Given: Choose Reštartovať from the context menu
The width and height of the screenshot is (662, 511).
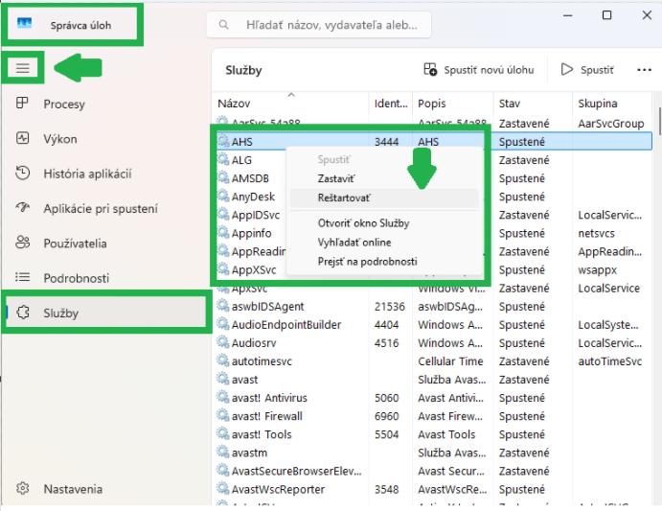Looking at the screenshot, I should (343, 197).
